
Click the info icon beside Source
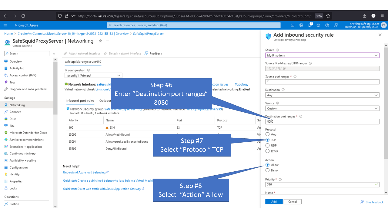[277, 50]
